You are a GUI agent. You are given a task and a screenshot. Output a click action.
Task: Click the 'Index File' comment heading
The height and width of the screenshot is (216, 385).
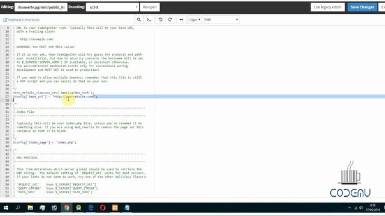click(25, 112)
